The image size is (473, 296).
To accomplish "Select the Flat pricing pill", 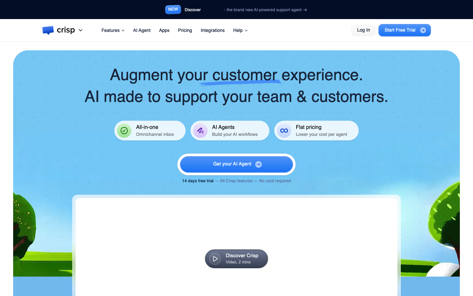I will coord(316,131).
